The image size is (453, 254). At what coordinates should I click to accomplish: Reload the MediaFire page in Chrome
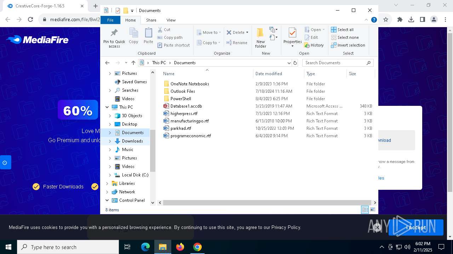tap(30, 20)
